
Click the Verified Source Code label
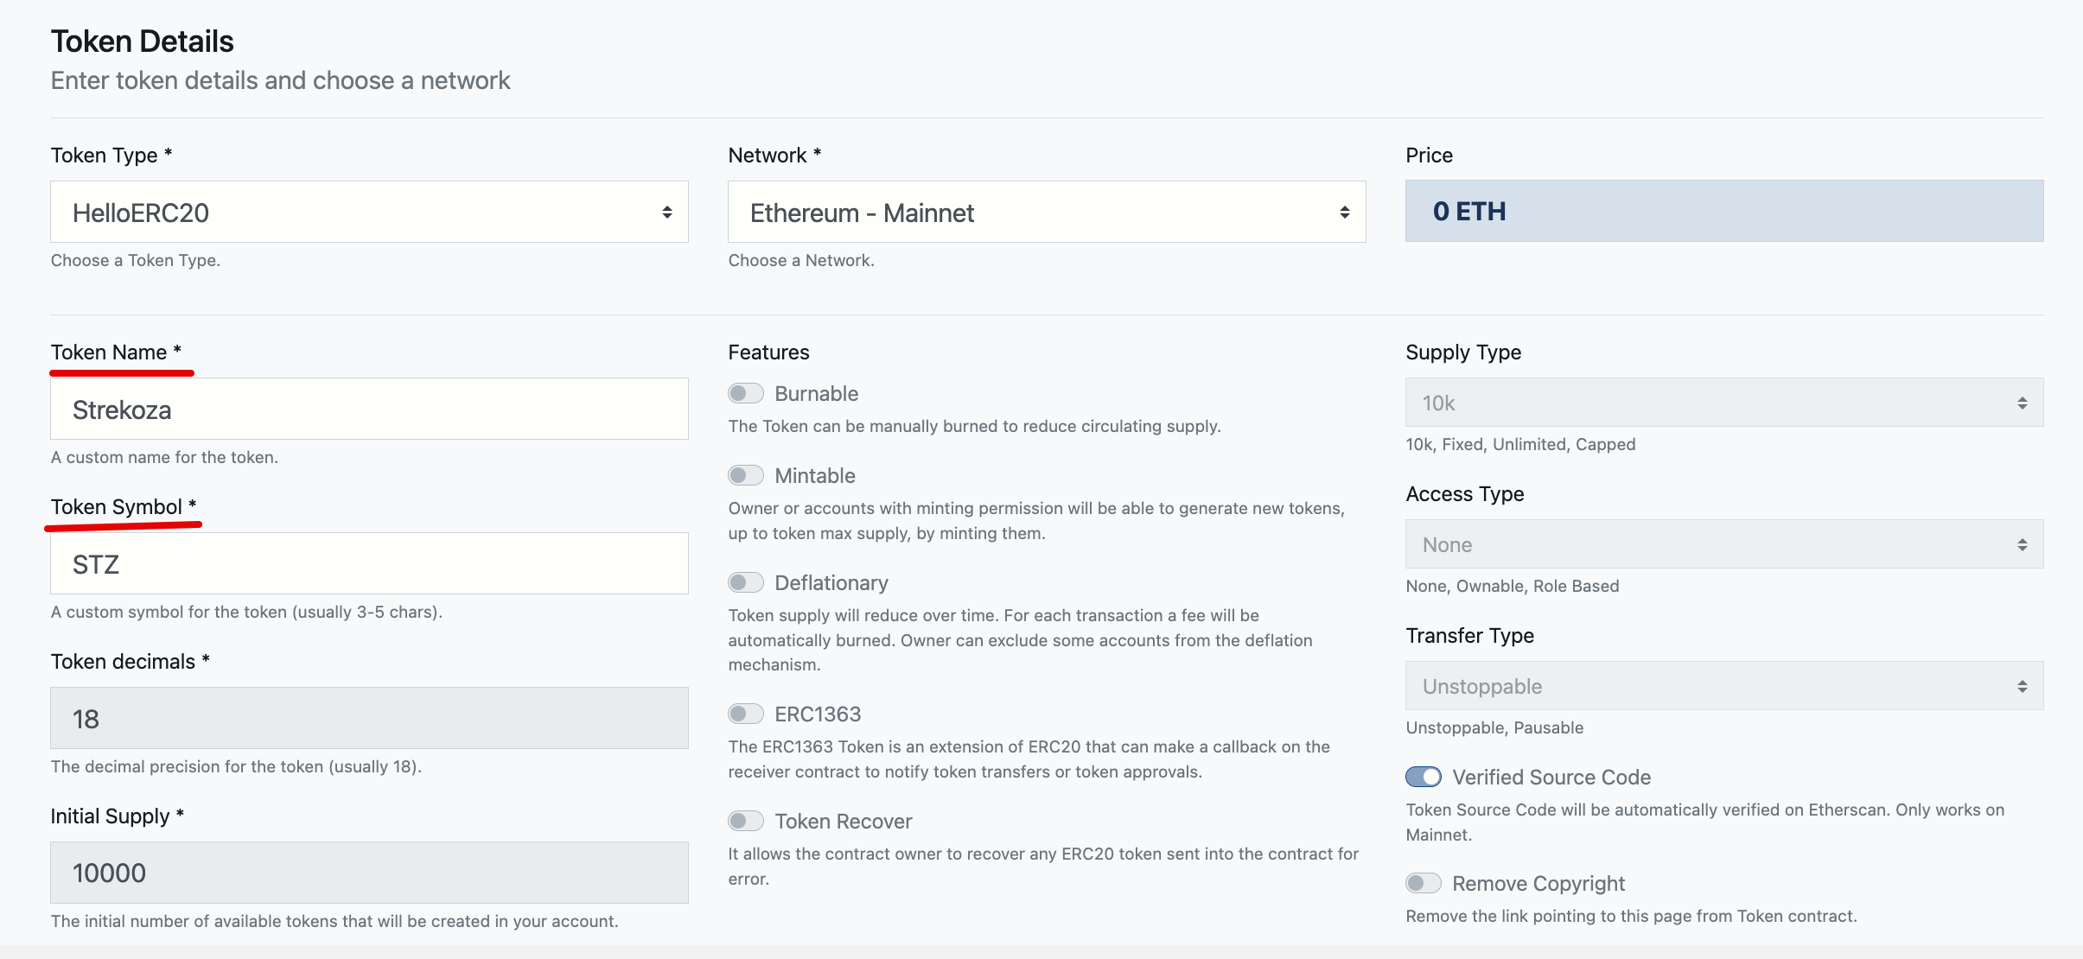pyautogui.click(x=1551, y=778)
